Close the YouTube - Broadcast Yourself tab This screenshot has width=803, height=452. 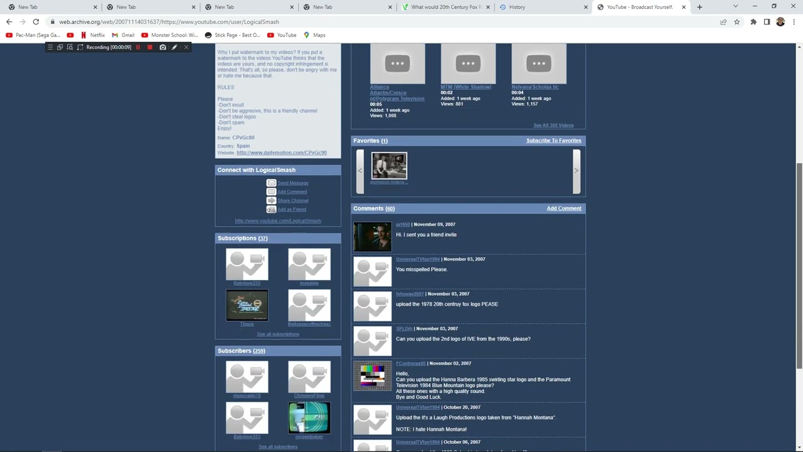coord(683,7)
